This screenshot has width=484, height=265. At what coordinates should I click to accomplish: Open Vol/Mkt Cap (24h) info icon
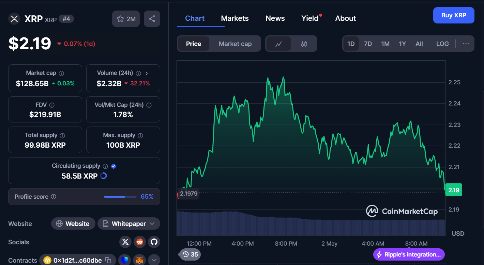click(149, 105)
